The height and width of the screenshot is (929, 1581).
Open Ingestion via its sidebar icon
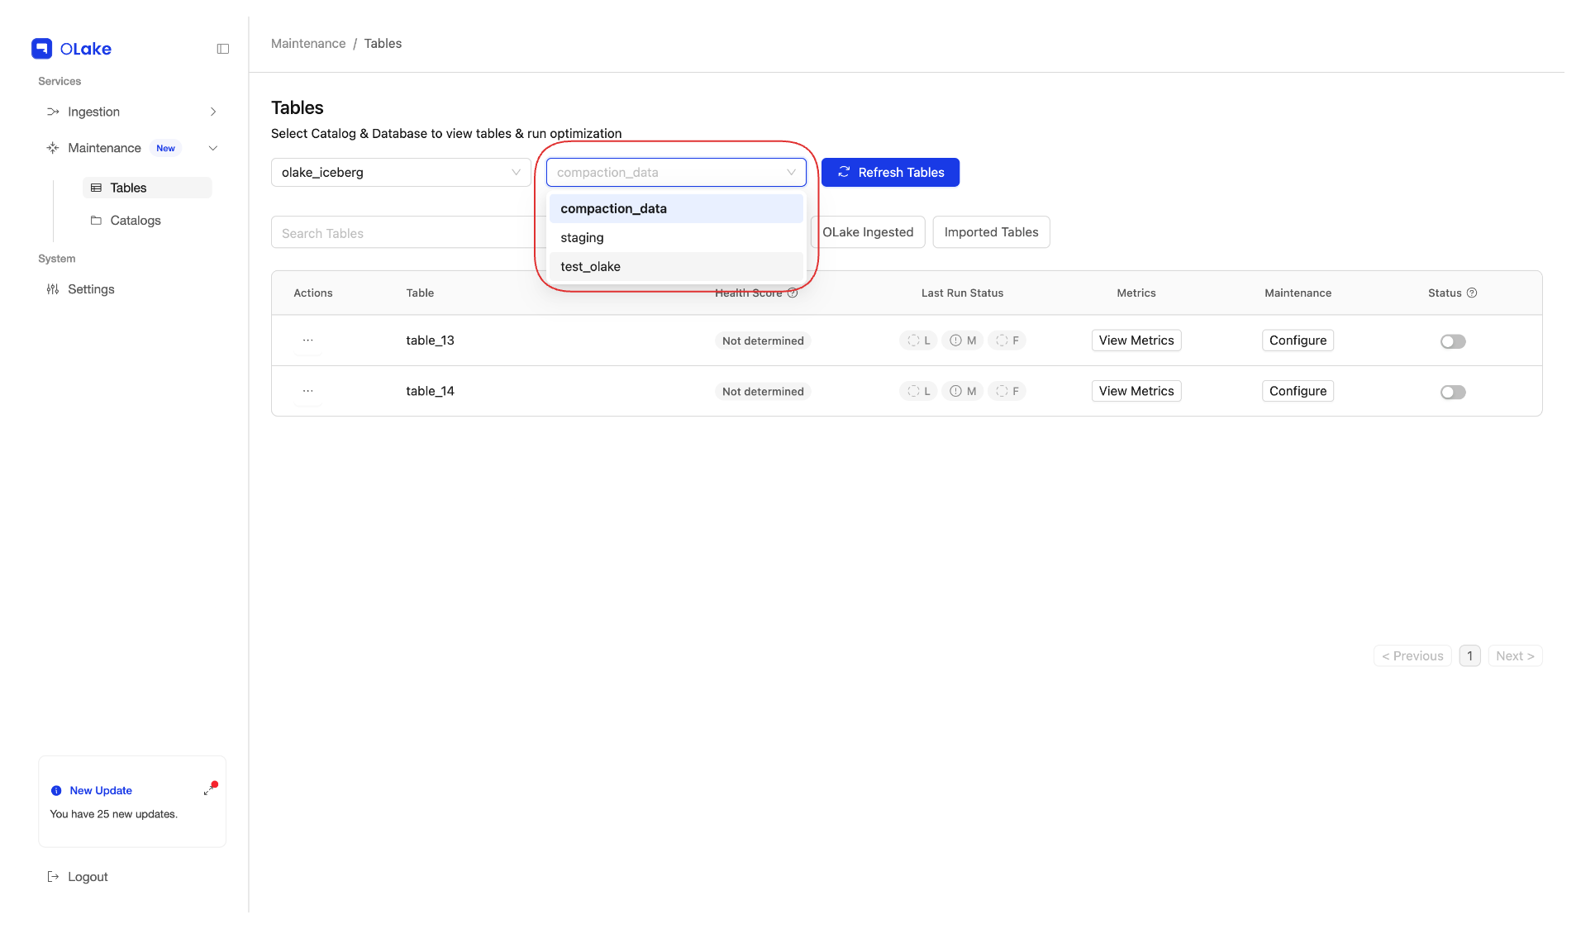pyautogui.click(x=52, y=112)
